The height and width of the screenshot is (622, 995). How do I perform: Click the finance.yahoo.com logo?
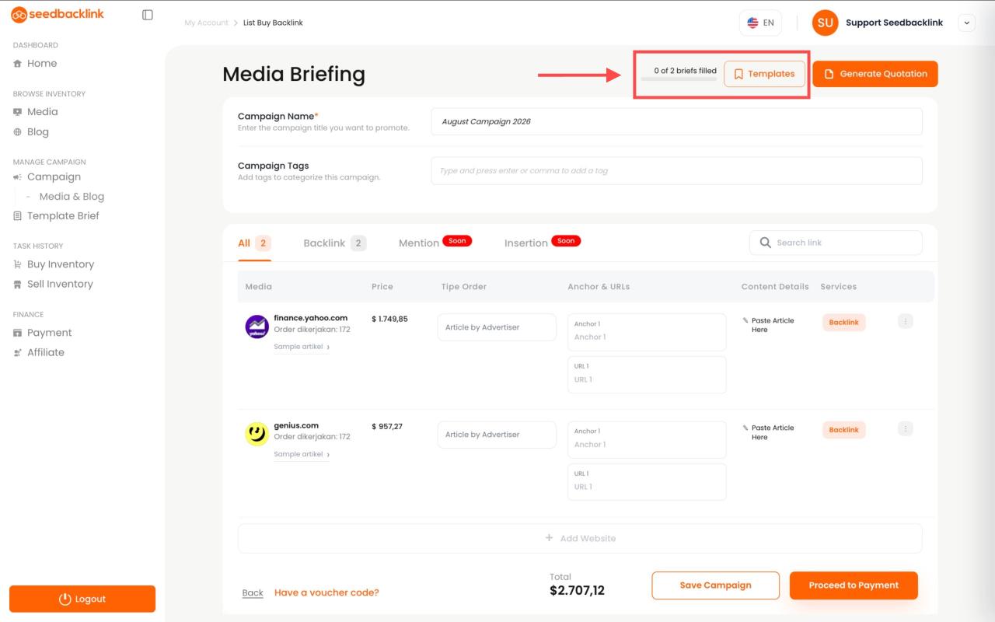coord(257,327)
